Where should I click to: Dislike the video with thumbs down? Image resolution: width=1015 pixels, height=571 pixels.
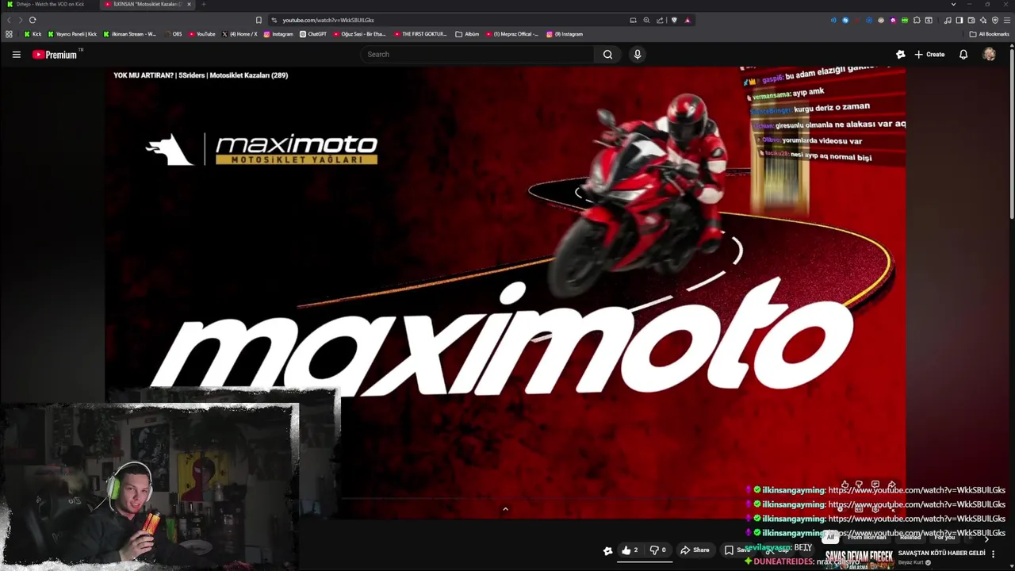pos(658,550)
